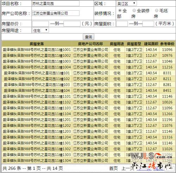176x173 pixels.
Task: Click the address cell for 11幢1302
Action: 37,149
